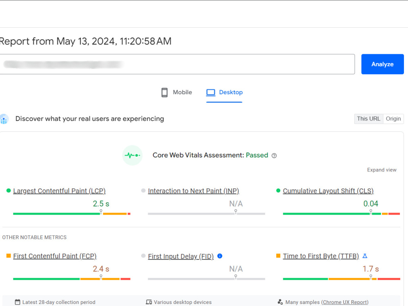Click the gray FID status dot
Image resolution: width=408 pixels, height=306 pixels.
[143, 256]
